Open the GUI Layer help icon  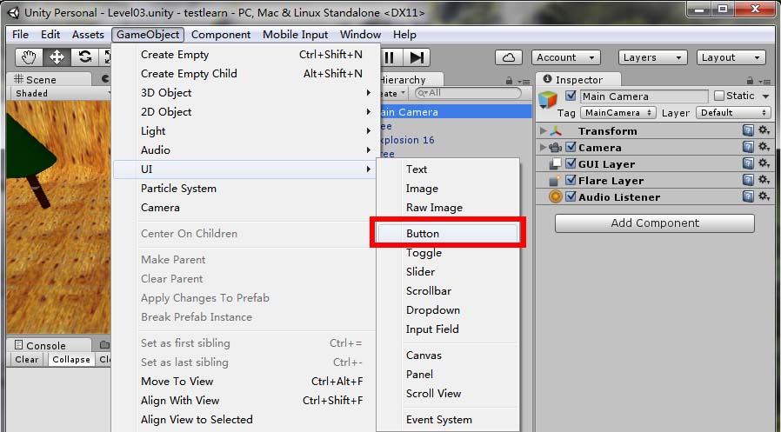[748, 163]
